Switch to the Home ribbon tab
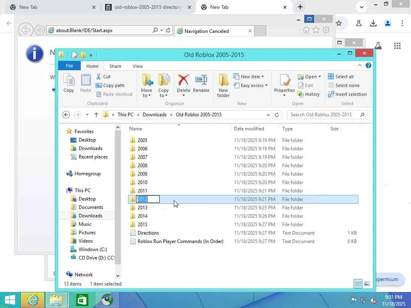The width and height of the screenshot is (411, 308). pos(92,66)
